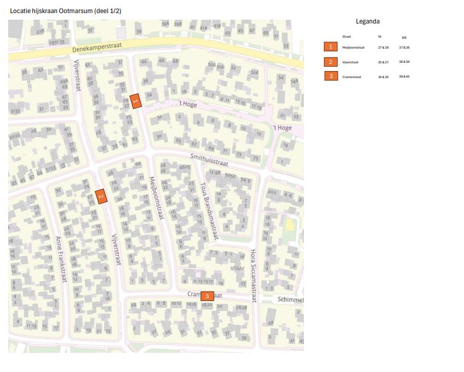Click orange marker 1 on the map
This screenshot has height=372, width=464.
(136, 101)
